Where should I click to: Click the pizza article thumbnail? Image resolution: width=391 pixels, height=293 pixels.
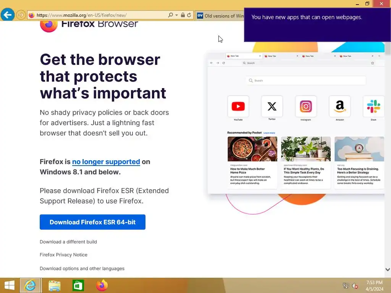(252, 149)
